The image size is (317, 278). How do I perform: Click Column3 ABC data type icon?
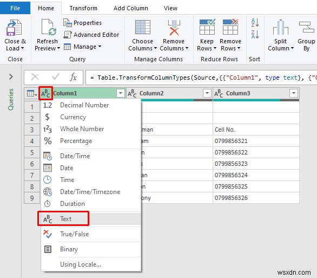pos(219,93)
